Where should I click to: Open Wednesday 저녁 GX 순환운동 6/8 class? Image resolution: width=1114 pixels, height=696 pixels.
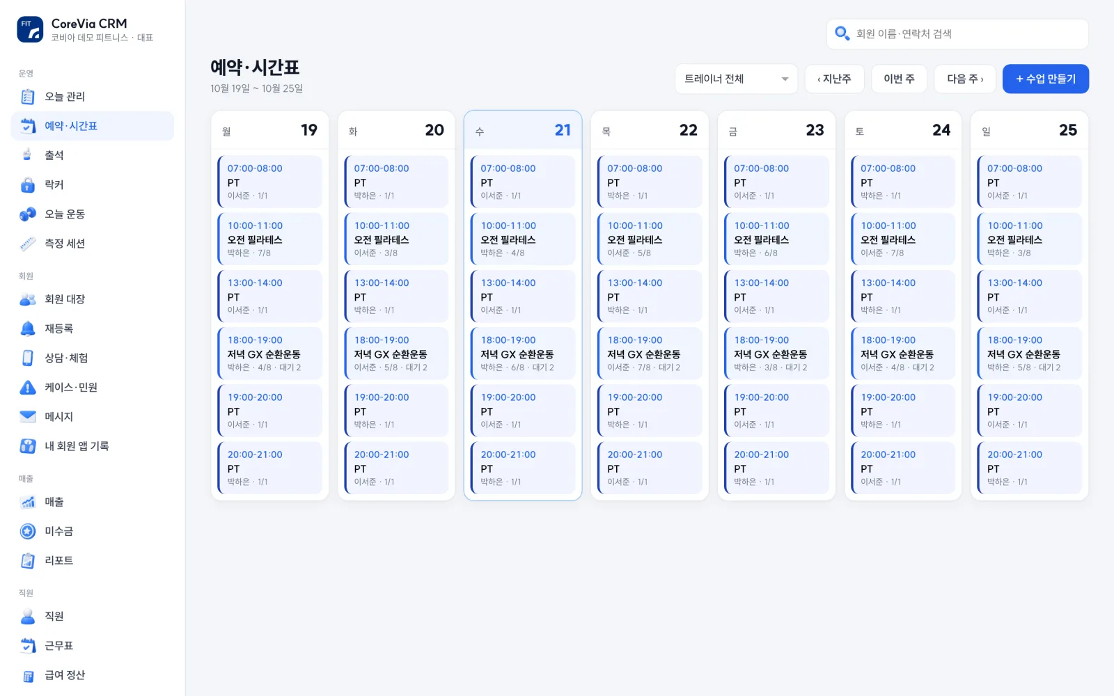click(x=523, y=354)
